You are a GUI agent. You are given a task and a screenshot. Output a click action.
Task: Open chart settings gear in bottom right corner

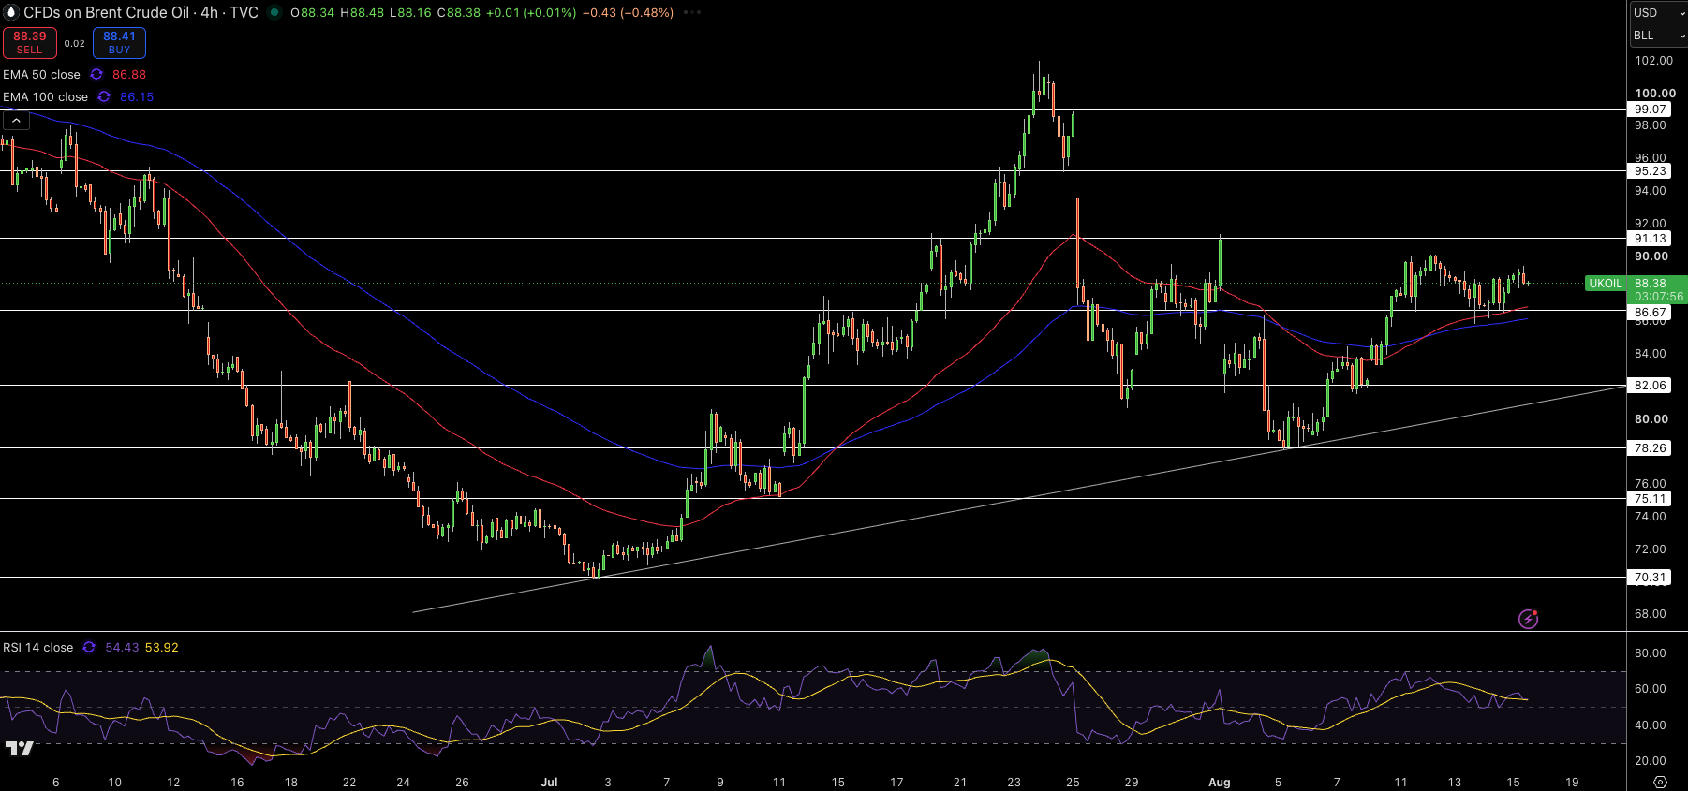[1660, 782]
